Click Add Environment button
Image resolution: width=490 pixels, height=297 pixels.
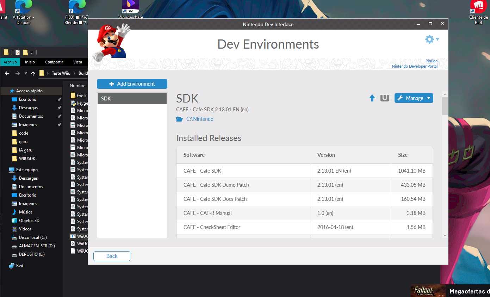[x=132, y=84]
